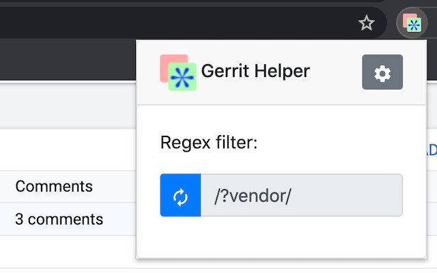Select the "Gerrit Helper" popup title text

tap(255, 71)
